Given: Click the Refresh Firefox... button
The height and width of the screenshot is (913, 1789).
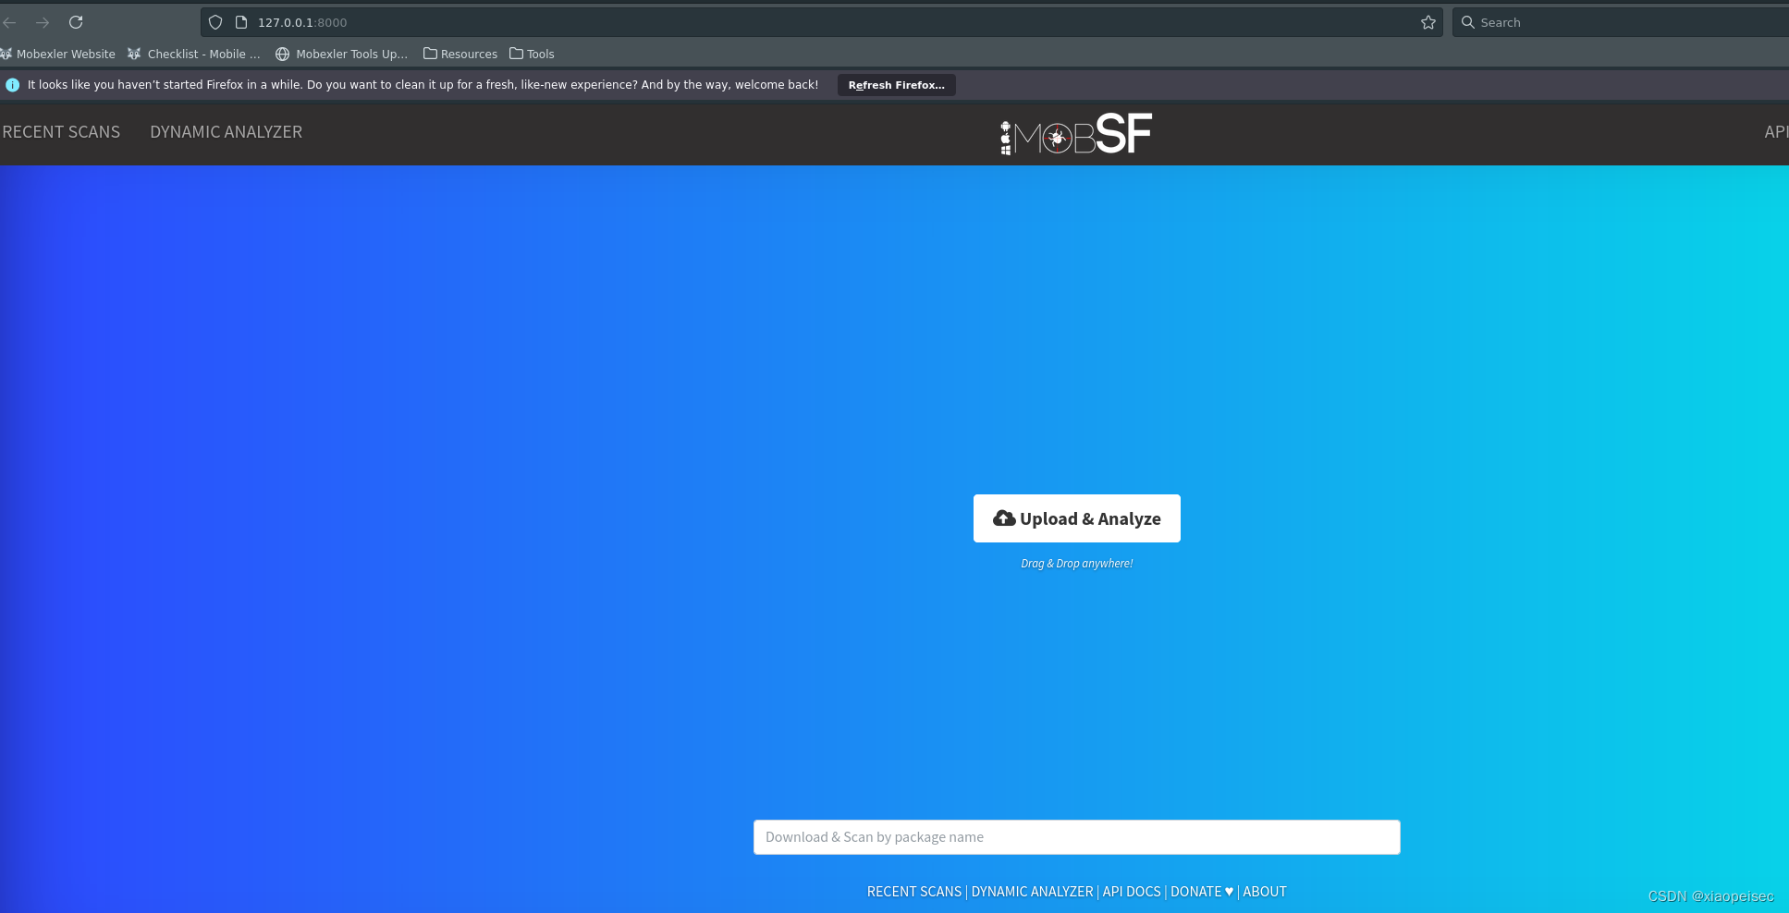Looking at the screenshot, I should [896, 85].
